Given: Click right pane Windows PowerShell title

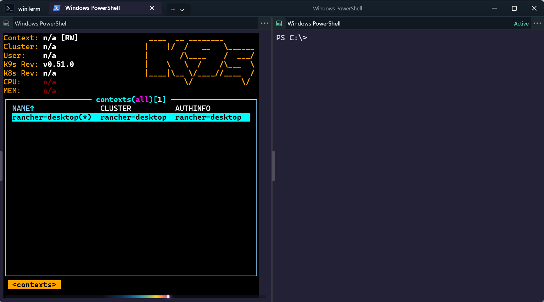Looking at the screenshot, I should 314,24.
